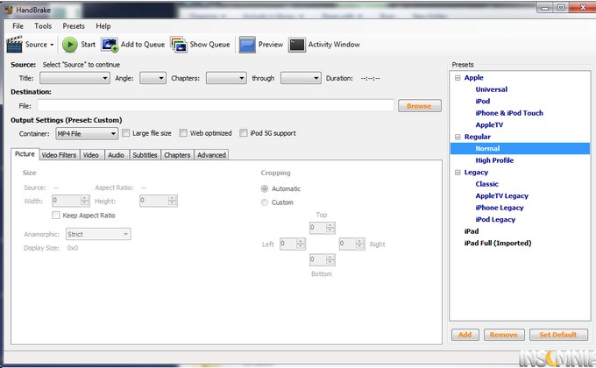Click the Browse button
The image size is (596, 368).
[x=420, y=106]
